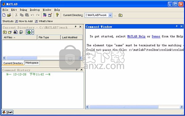Expand dropdown arrow beside checkmark icon

tap(33, 32)
